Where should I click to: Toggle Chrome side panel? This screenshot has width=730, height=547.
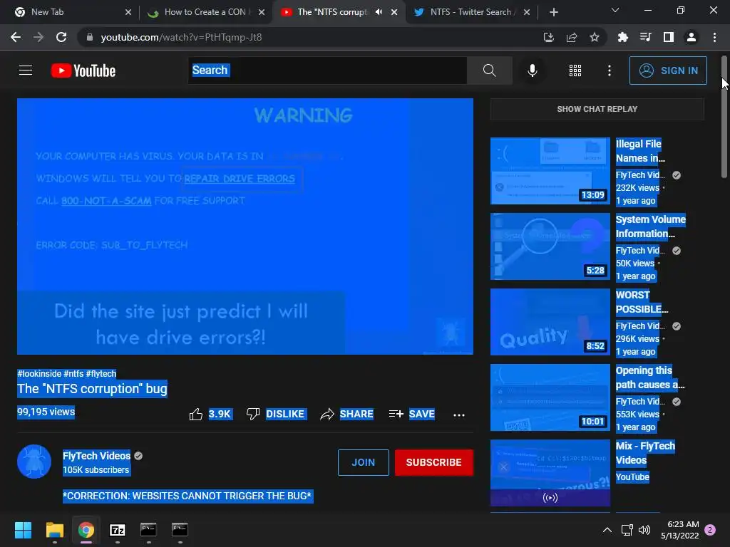pos(668,37)
